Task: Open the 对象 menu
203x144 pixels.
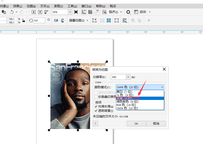Action: click(x=4, y=6)
